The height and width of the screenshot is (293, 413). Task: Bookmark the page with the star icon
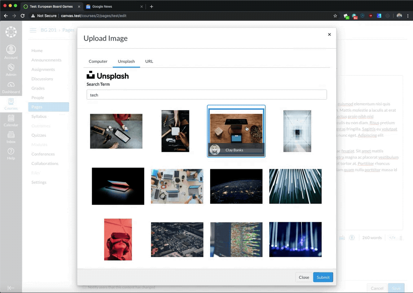(x=335, y=16)
